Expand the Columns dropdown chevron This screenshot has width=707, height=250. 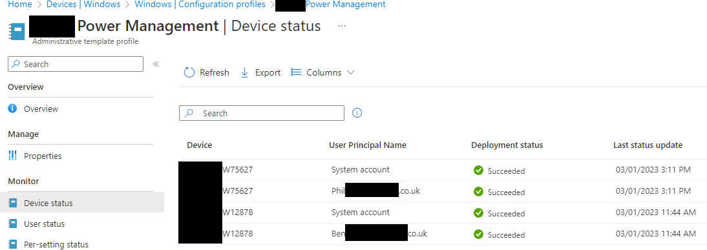click(x=350, y=72)
